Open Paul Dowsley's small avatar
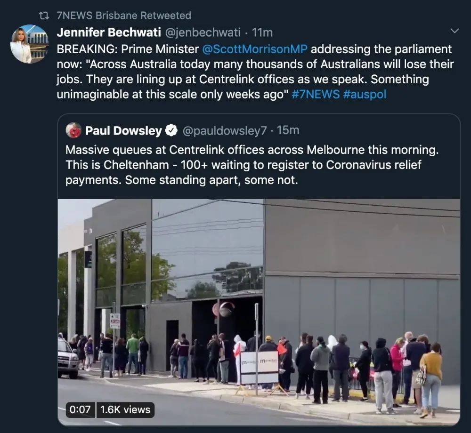The width and height of the screenshot is (471, 433). point(73,130)
